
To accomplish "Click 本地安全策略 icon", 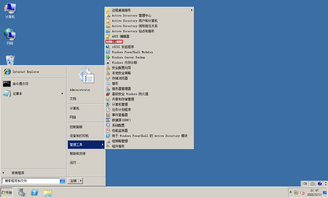I will [x=108, y=73].
